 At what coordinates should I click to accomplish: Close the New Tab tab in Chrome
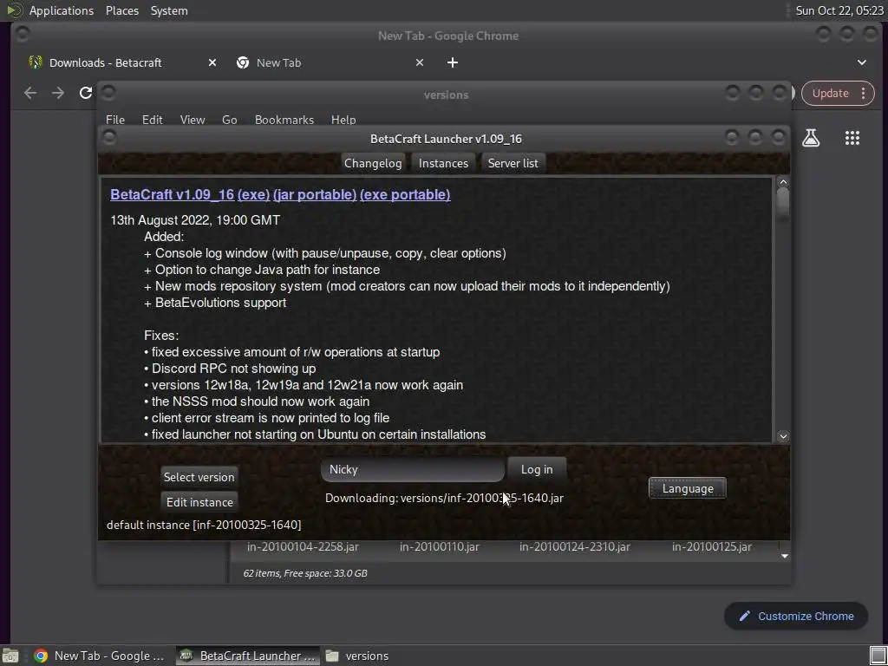pos(420,62)
